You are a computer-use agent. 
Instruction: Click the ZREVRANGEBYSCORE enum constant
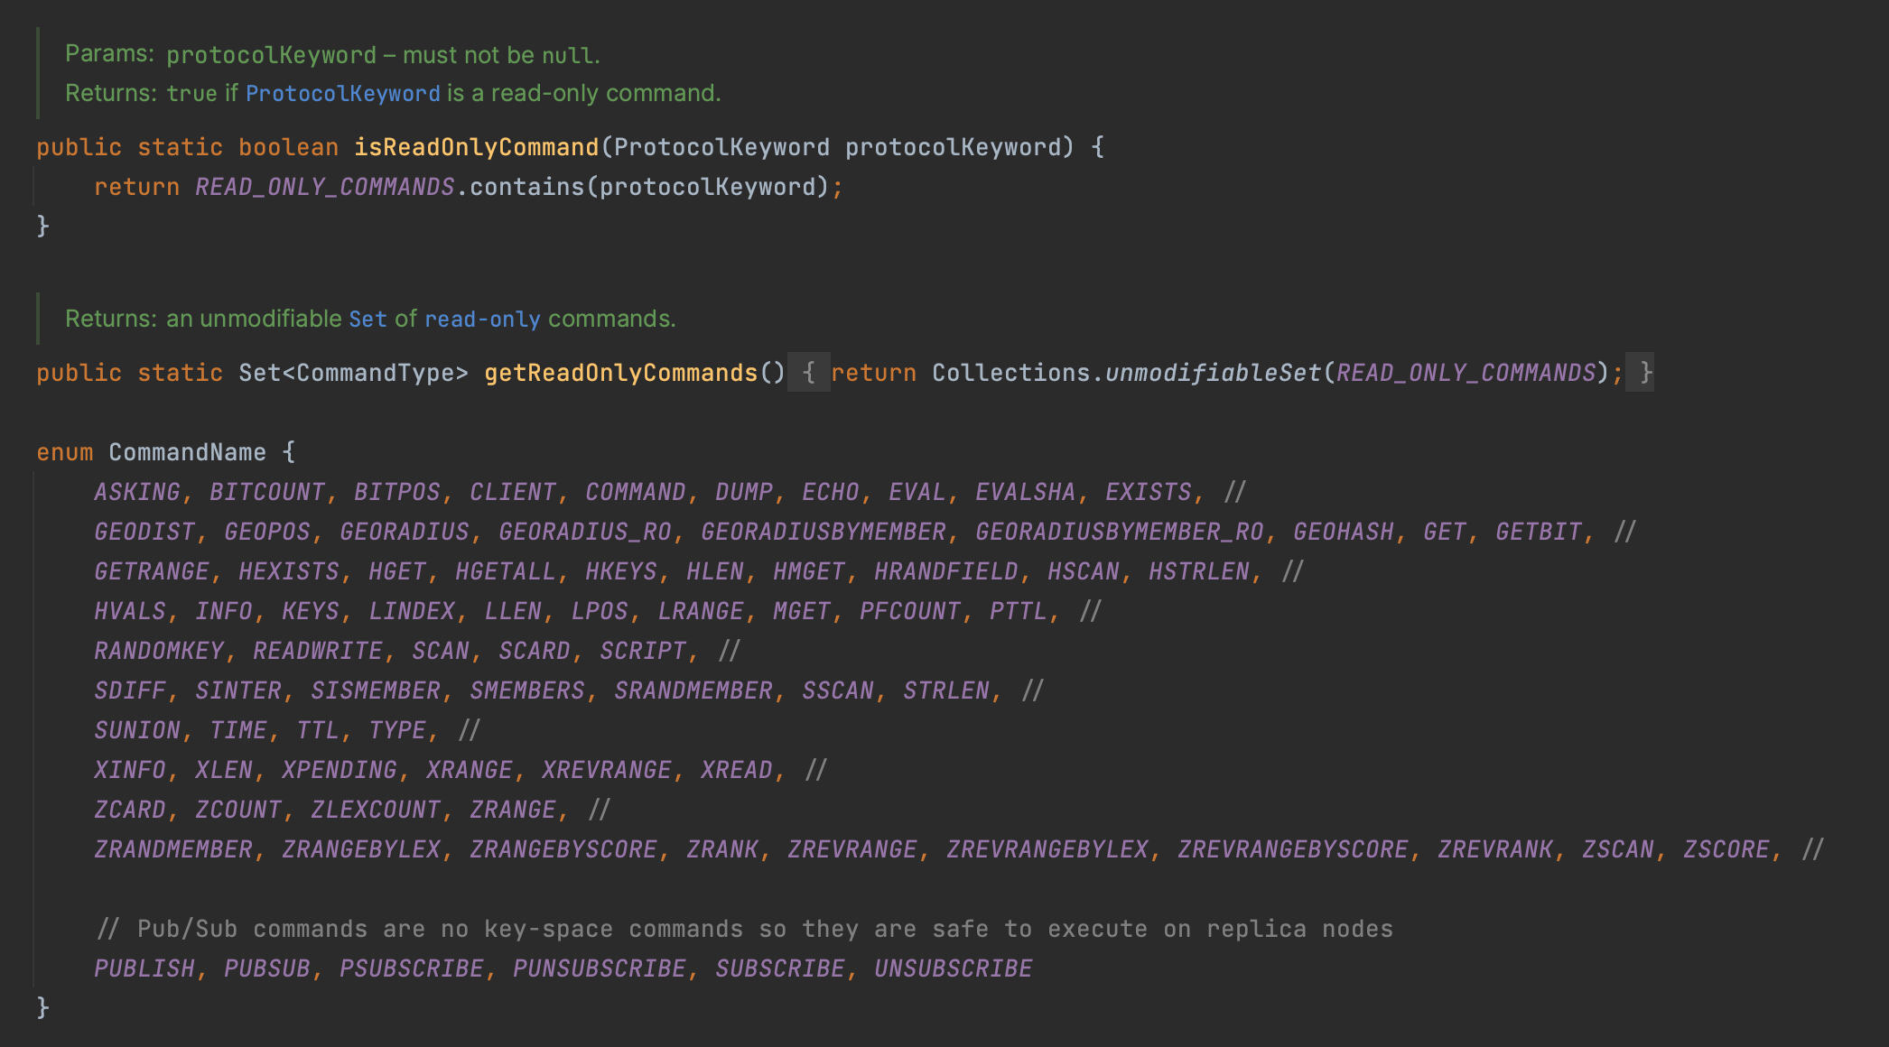[x=1292, y=849]
